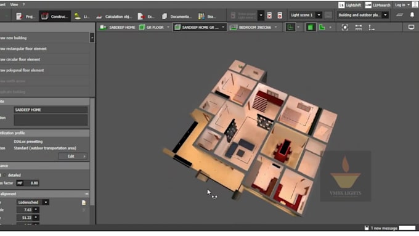Image resolution: width=419 pixels, height=236 pixels.
Task: Choose Draw circular floor element
Action: 44,59
